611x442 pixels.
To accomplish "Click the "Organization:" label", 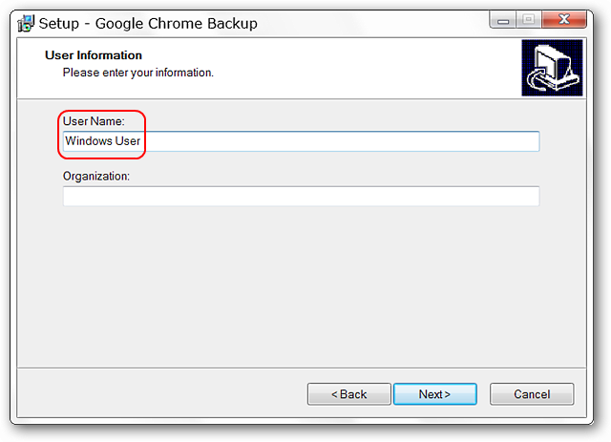I will [x=96, y=177].
